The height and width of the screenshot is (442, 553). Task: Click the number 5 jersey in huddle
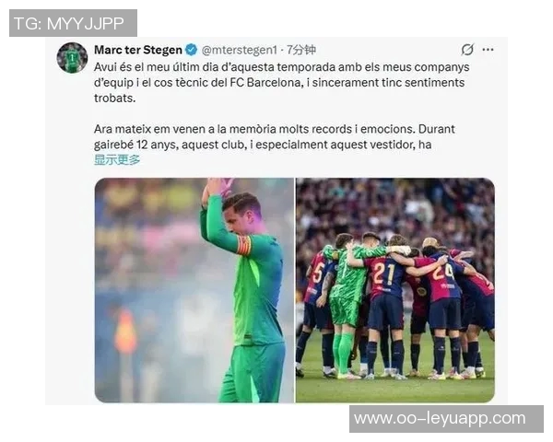click(317, 273)
